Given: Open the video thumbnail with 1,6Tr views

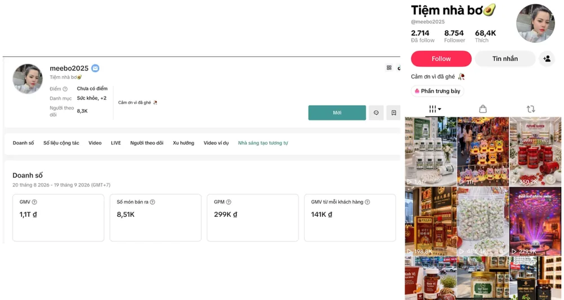Looking at the screenshot, I should (x=430, y=151).
